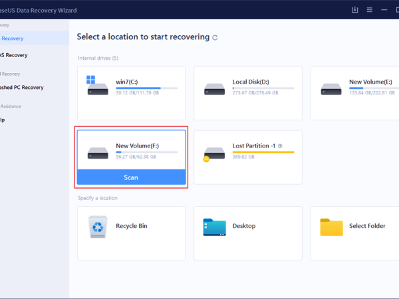Click the 30.12 GB/111.79 GB size text

137,93
